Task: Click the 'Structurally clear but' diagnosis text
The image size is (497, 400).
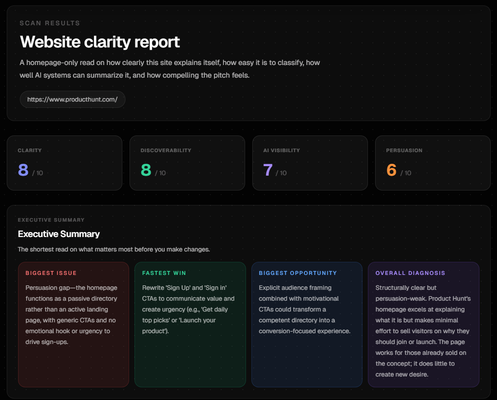Action: [x=423, y=331]
